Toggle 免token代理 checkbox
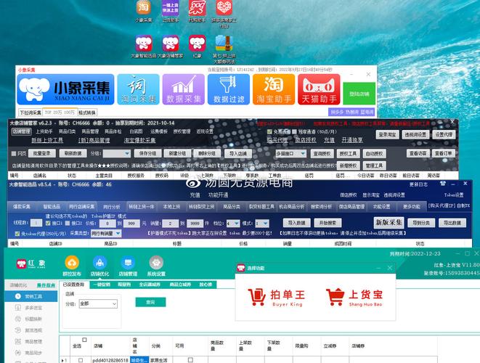The width and height of the screenshot is (480, 363). 17,234
